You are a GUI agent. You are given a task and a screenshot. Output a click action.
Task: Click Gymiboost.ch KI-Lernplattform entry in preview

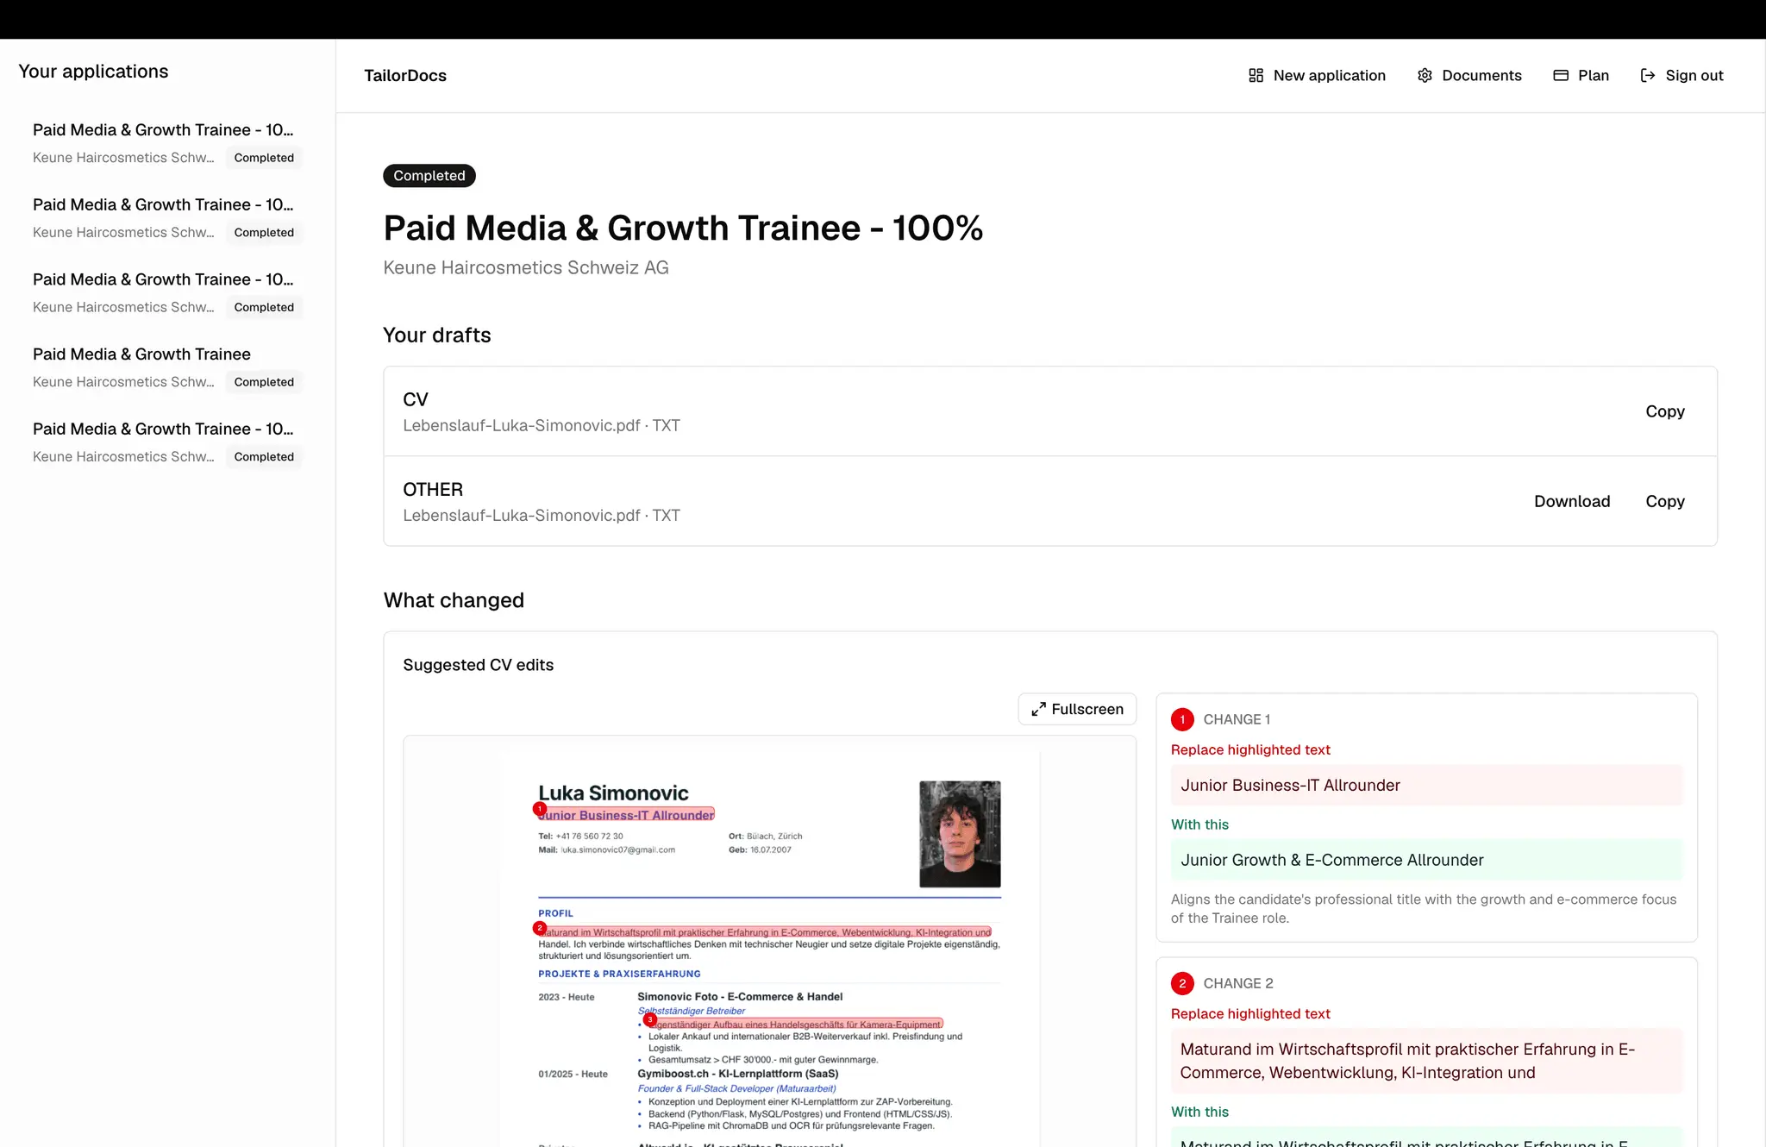[738, 1074]
